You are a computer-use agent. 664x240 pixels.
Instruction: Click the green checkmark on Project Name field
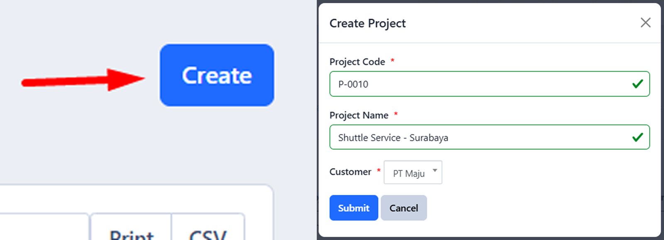coord(637,137)
